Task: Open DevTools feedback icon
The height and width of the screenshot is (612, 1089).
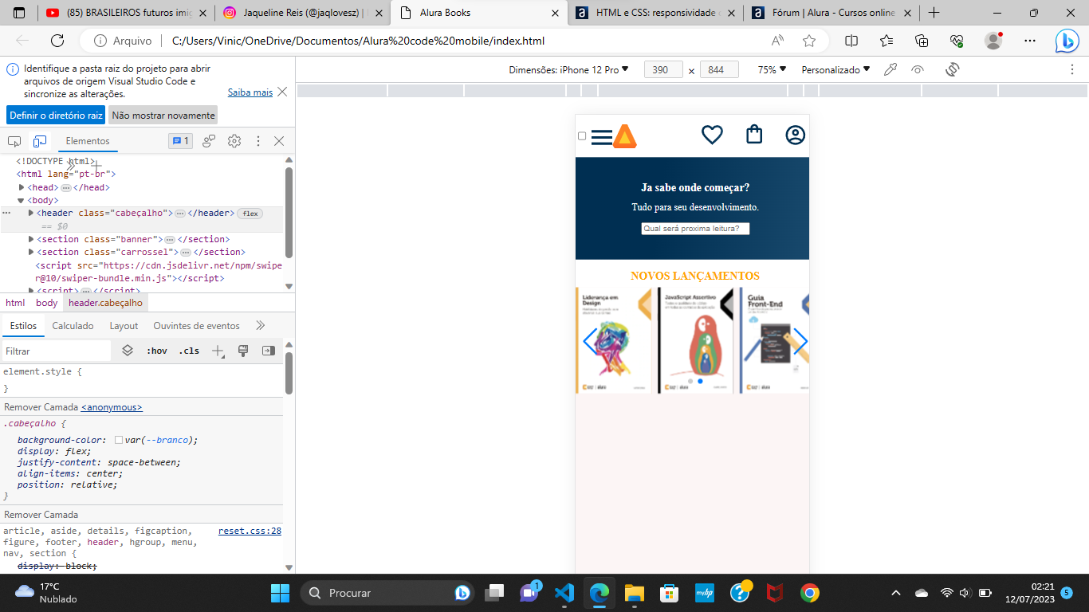Action: (x=209, y=141)
